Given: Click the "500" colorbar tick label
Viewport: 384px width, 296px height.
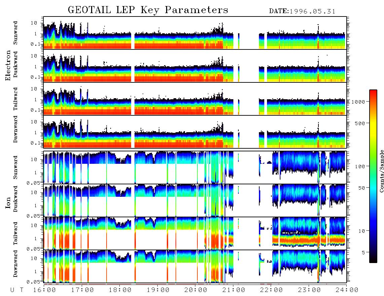Looking at the screenshot, I should point(360,123).
